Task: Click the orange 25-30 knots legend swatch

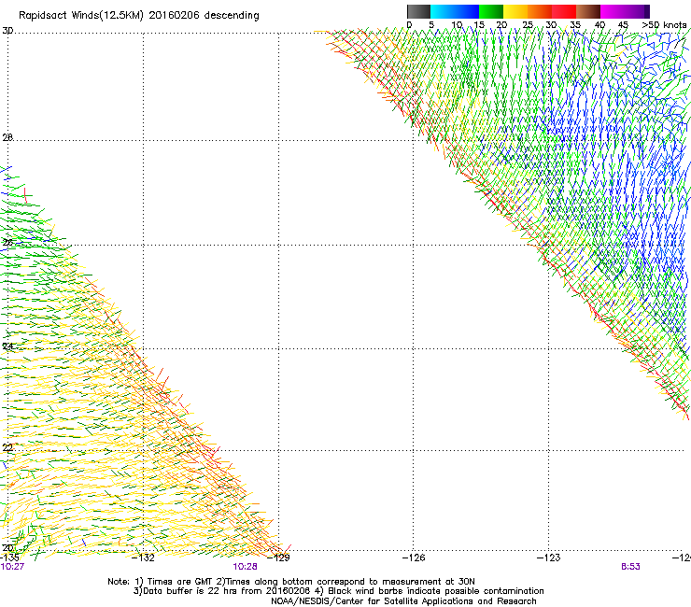Action: (540, 11)
